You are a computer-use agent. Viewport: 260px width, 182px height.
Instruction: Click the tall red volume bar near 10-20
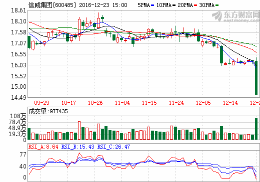79,131
